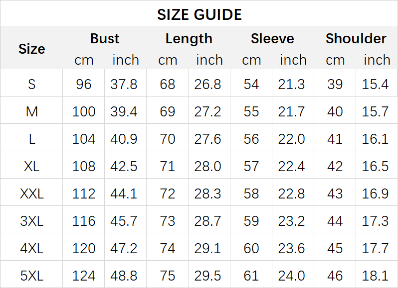Click the 18.1 inch shoulder cell
The height and width of the screenshot is (288, 398).
(375, 275)
